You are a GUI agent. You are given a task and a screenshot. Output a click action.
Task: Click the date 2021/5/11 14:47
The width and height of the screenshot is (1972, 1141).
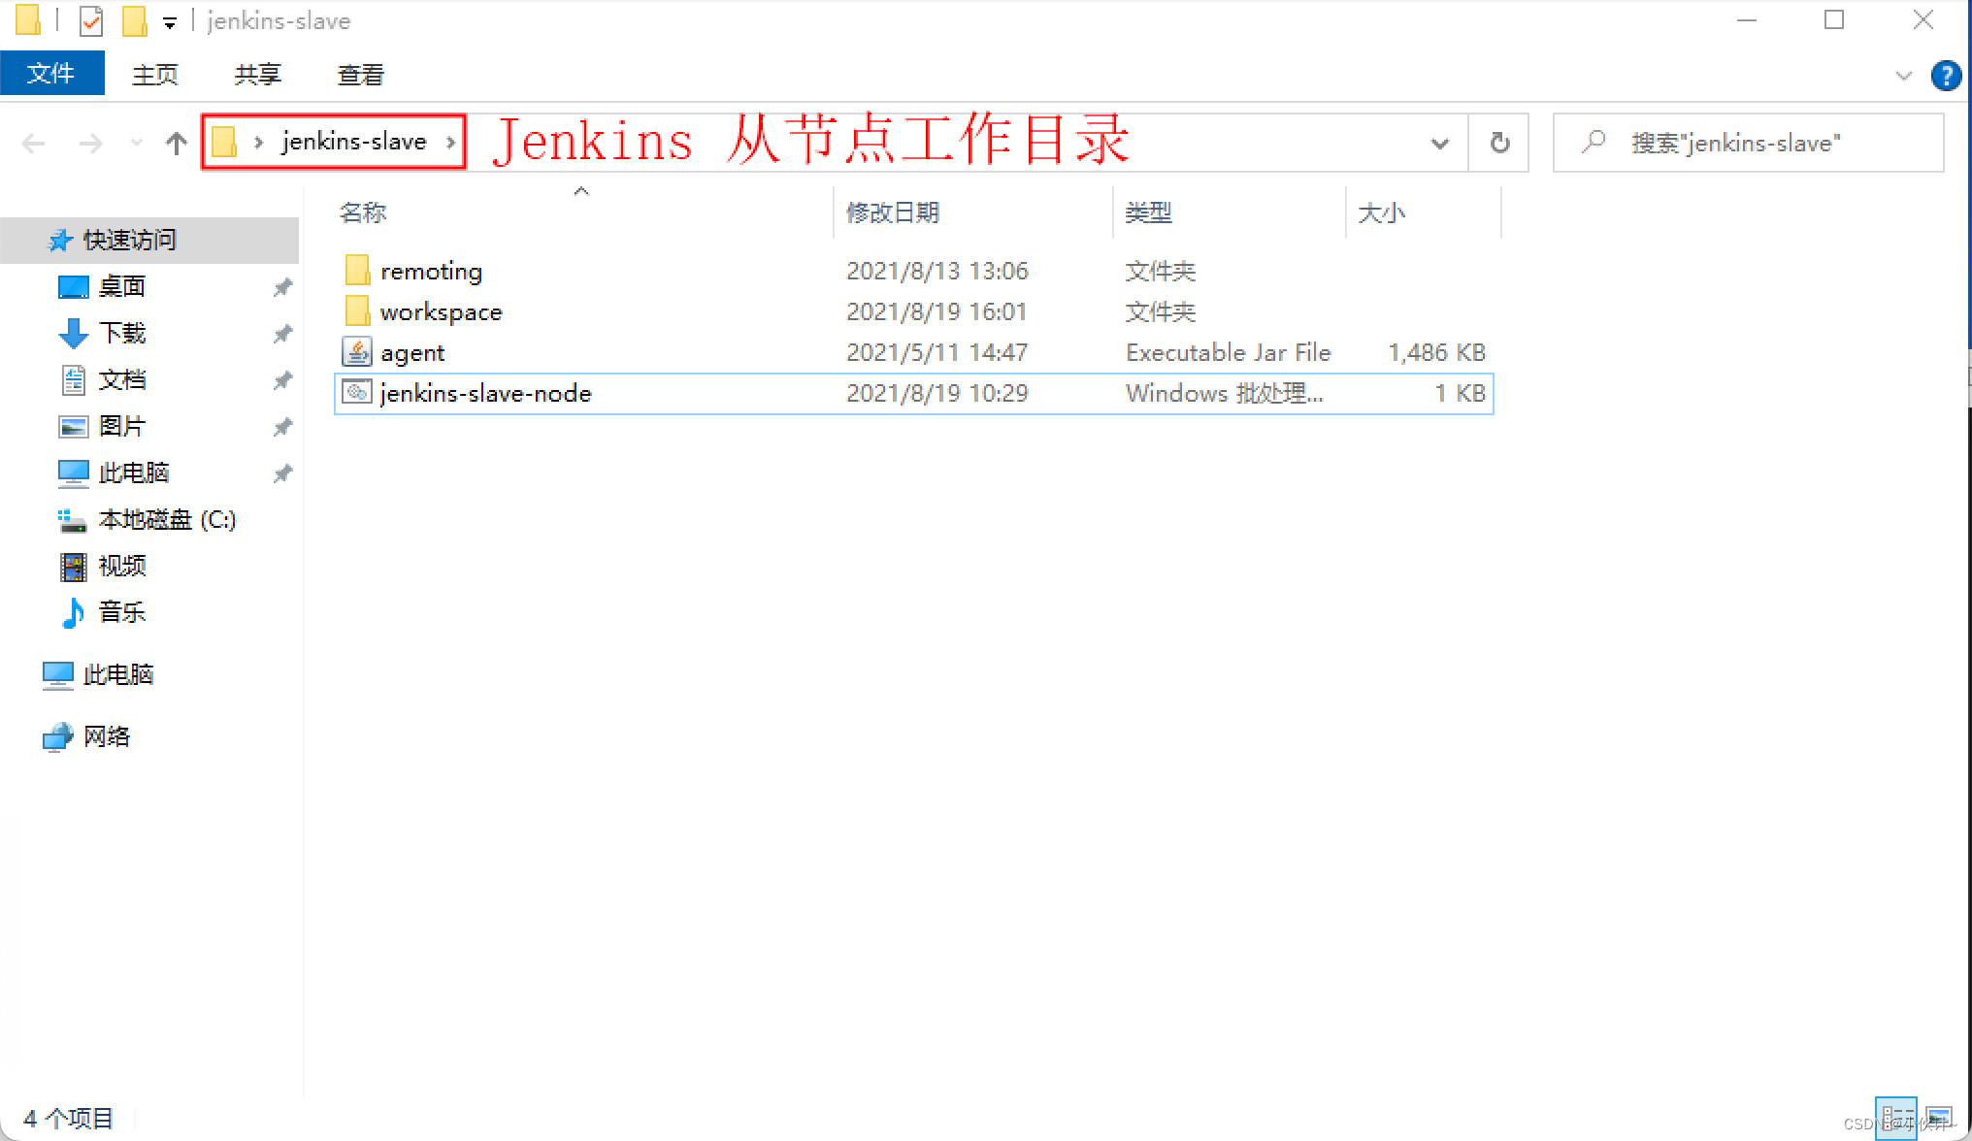point(937,352)
